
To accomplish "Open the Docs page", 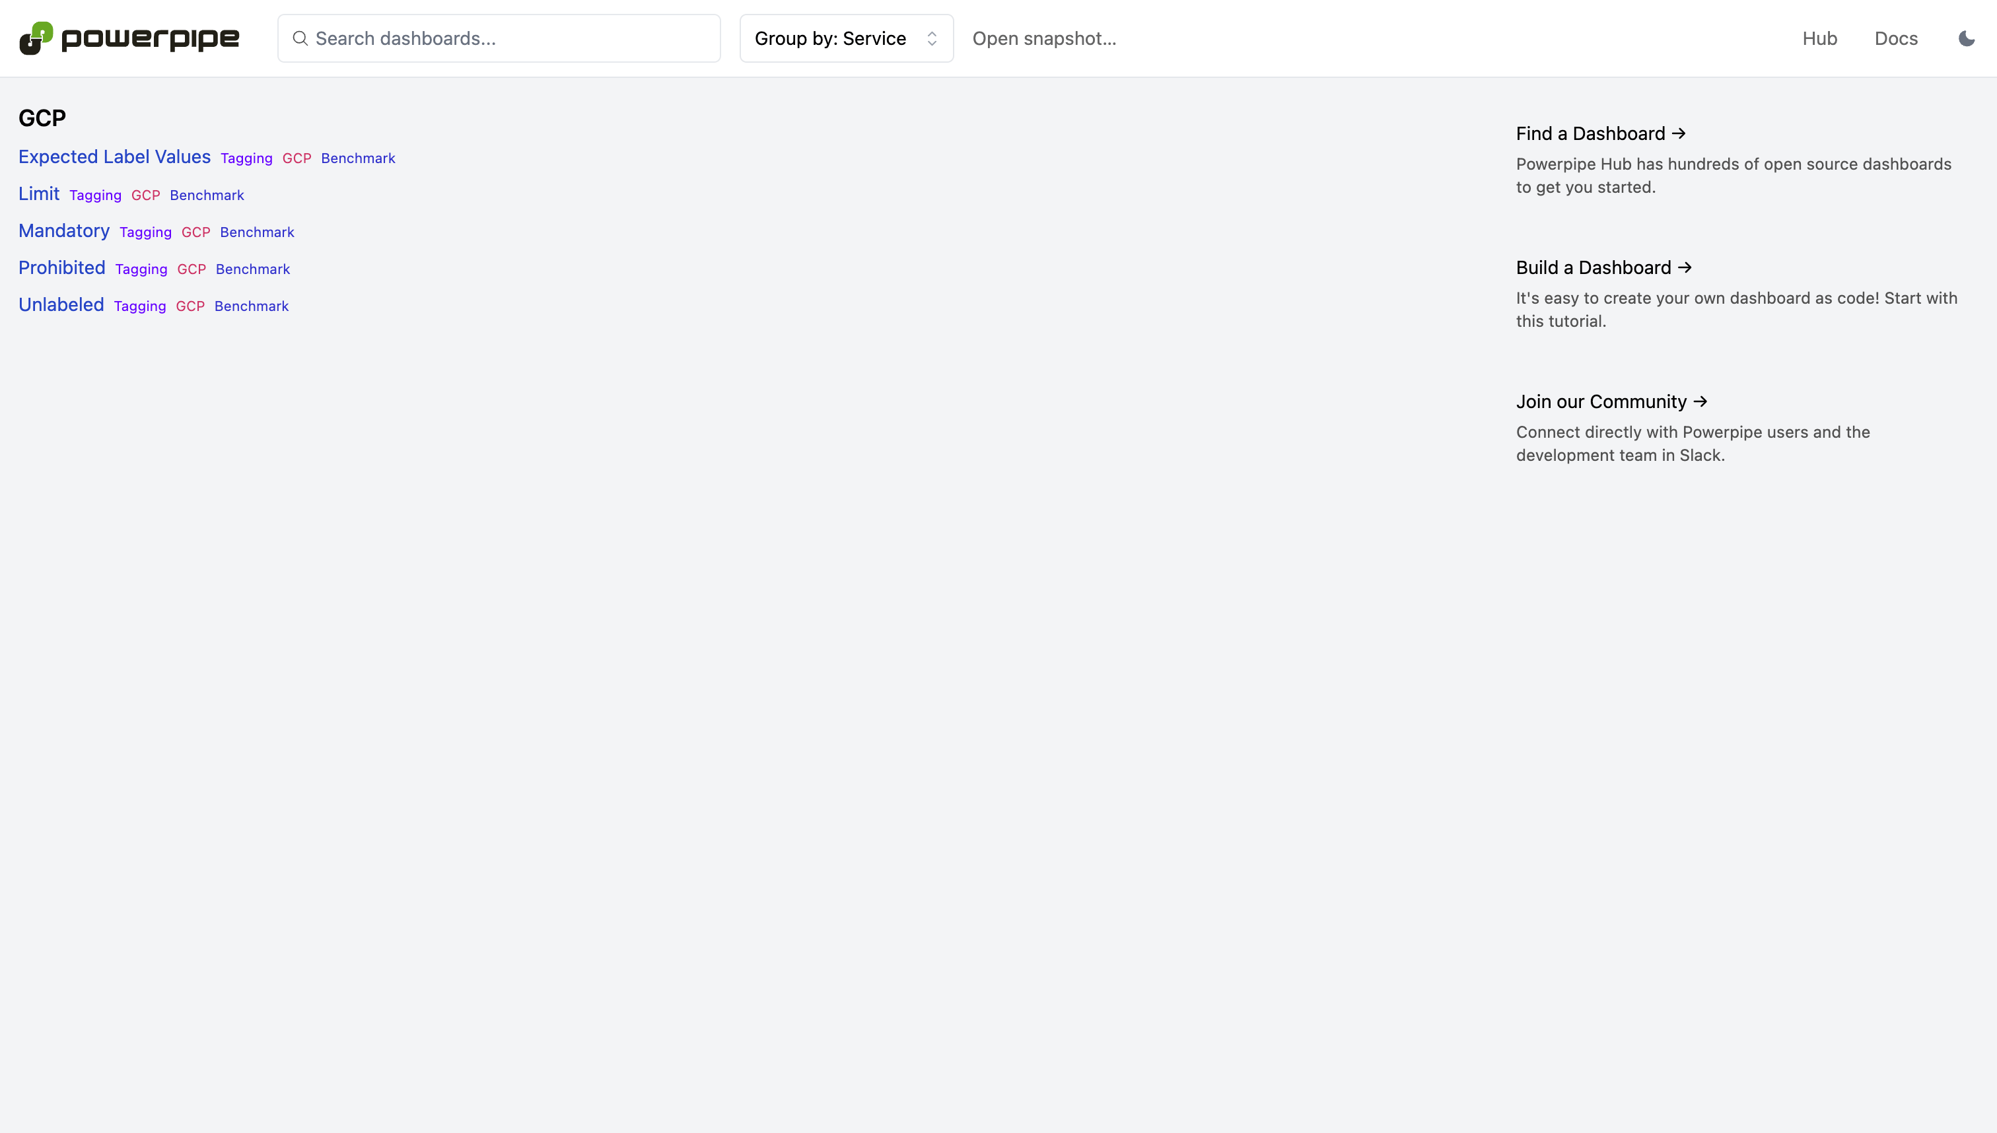I will click(x=1896, y=38).
